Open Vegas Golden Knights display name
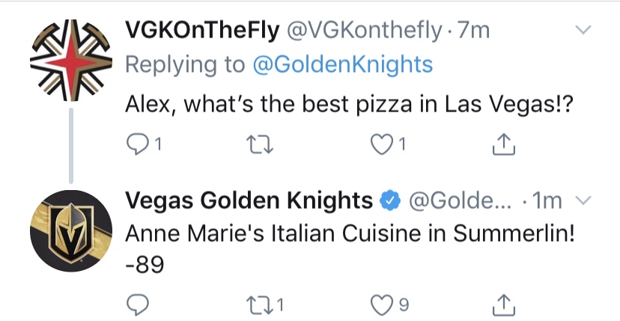Screen dimensions: 620x321 (x=249, y=201)
